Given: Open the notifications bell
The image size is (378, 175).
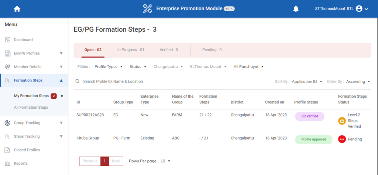Looking at the screenshot, I should coord(296,9).
